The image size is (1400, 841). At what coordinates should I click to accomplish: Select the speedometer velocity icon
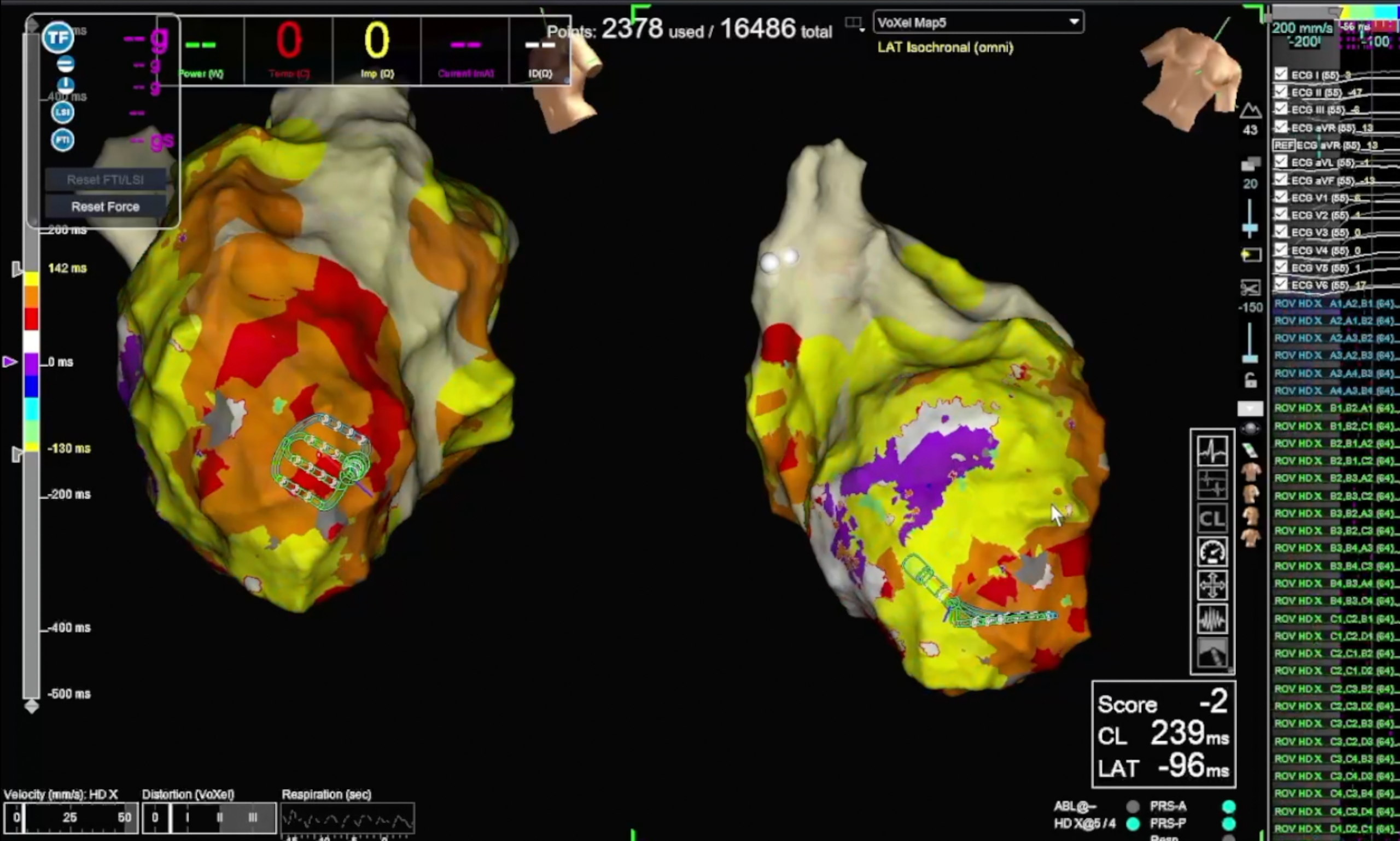coord(1212,551)
